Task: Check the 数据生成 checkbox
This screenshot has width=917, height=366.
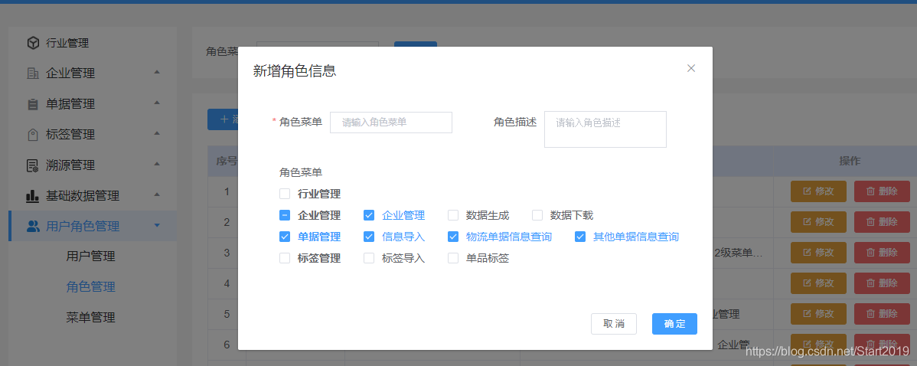Action: 453,215
